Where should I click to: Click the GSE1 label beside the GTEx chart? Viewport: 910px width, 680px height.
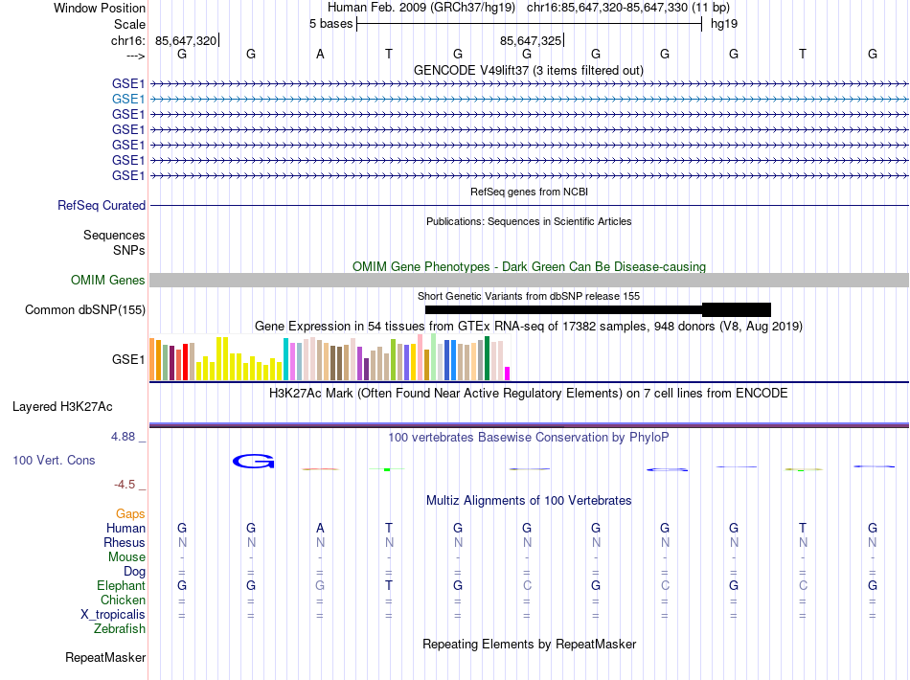point(128,360)
